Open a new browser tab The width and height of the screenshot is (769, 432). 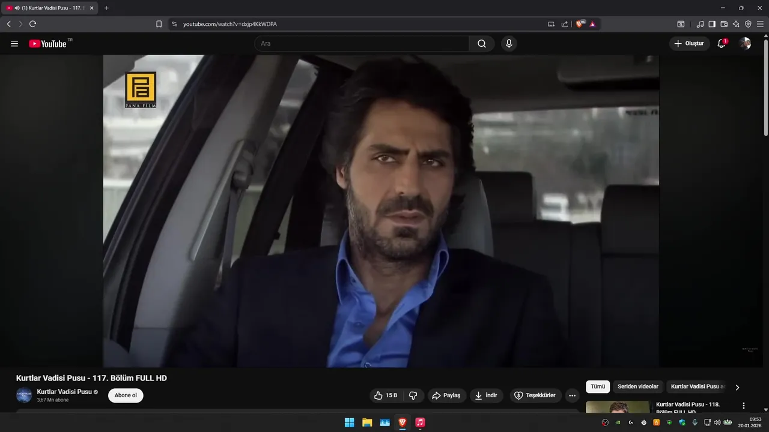pyautogui.click(x=106, y=8)
